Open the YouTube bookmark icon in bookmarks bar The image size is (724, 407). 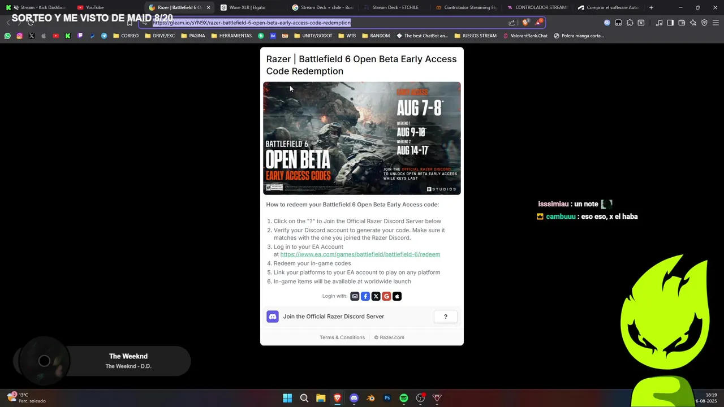tap(55, 36)
